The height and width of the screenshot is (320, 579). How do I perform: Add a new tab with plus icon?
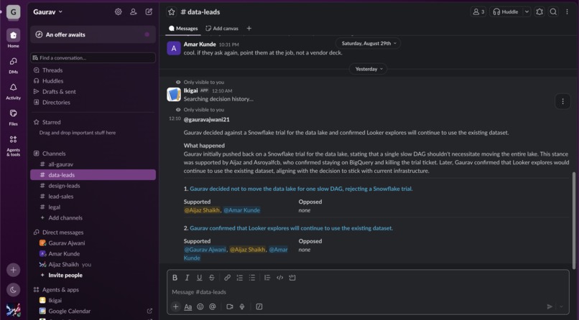(249, 29)
